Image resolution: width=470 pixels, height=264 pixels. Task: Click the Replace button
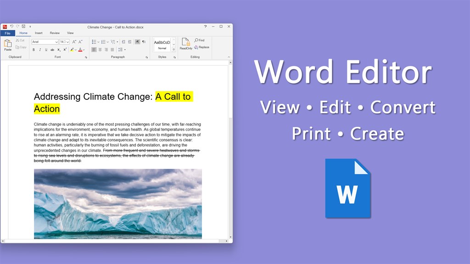(x=202, y=47)
